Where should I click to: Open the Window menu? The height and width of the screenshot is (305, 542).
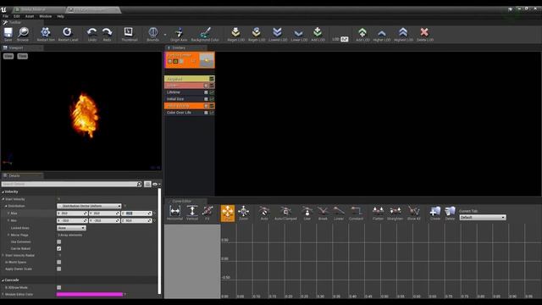click(45, 16)
